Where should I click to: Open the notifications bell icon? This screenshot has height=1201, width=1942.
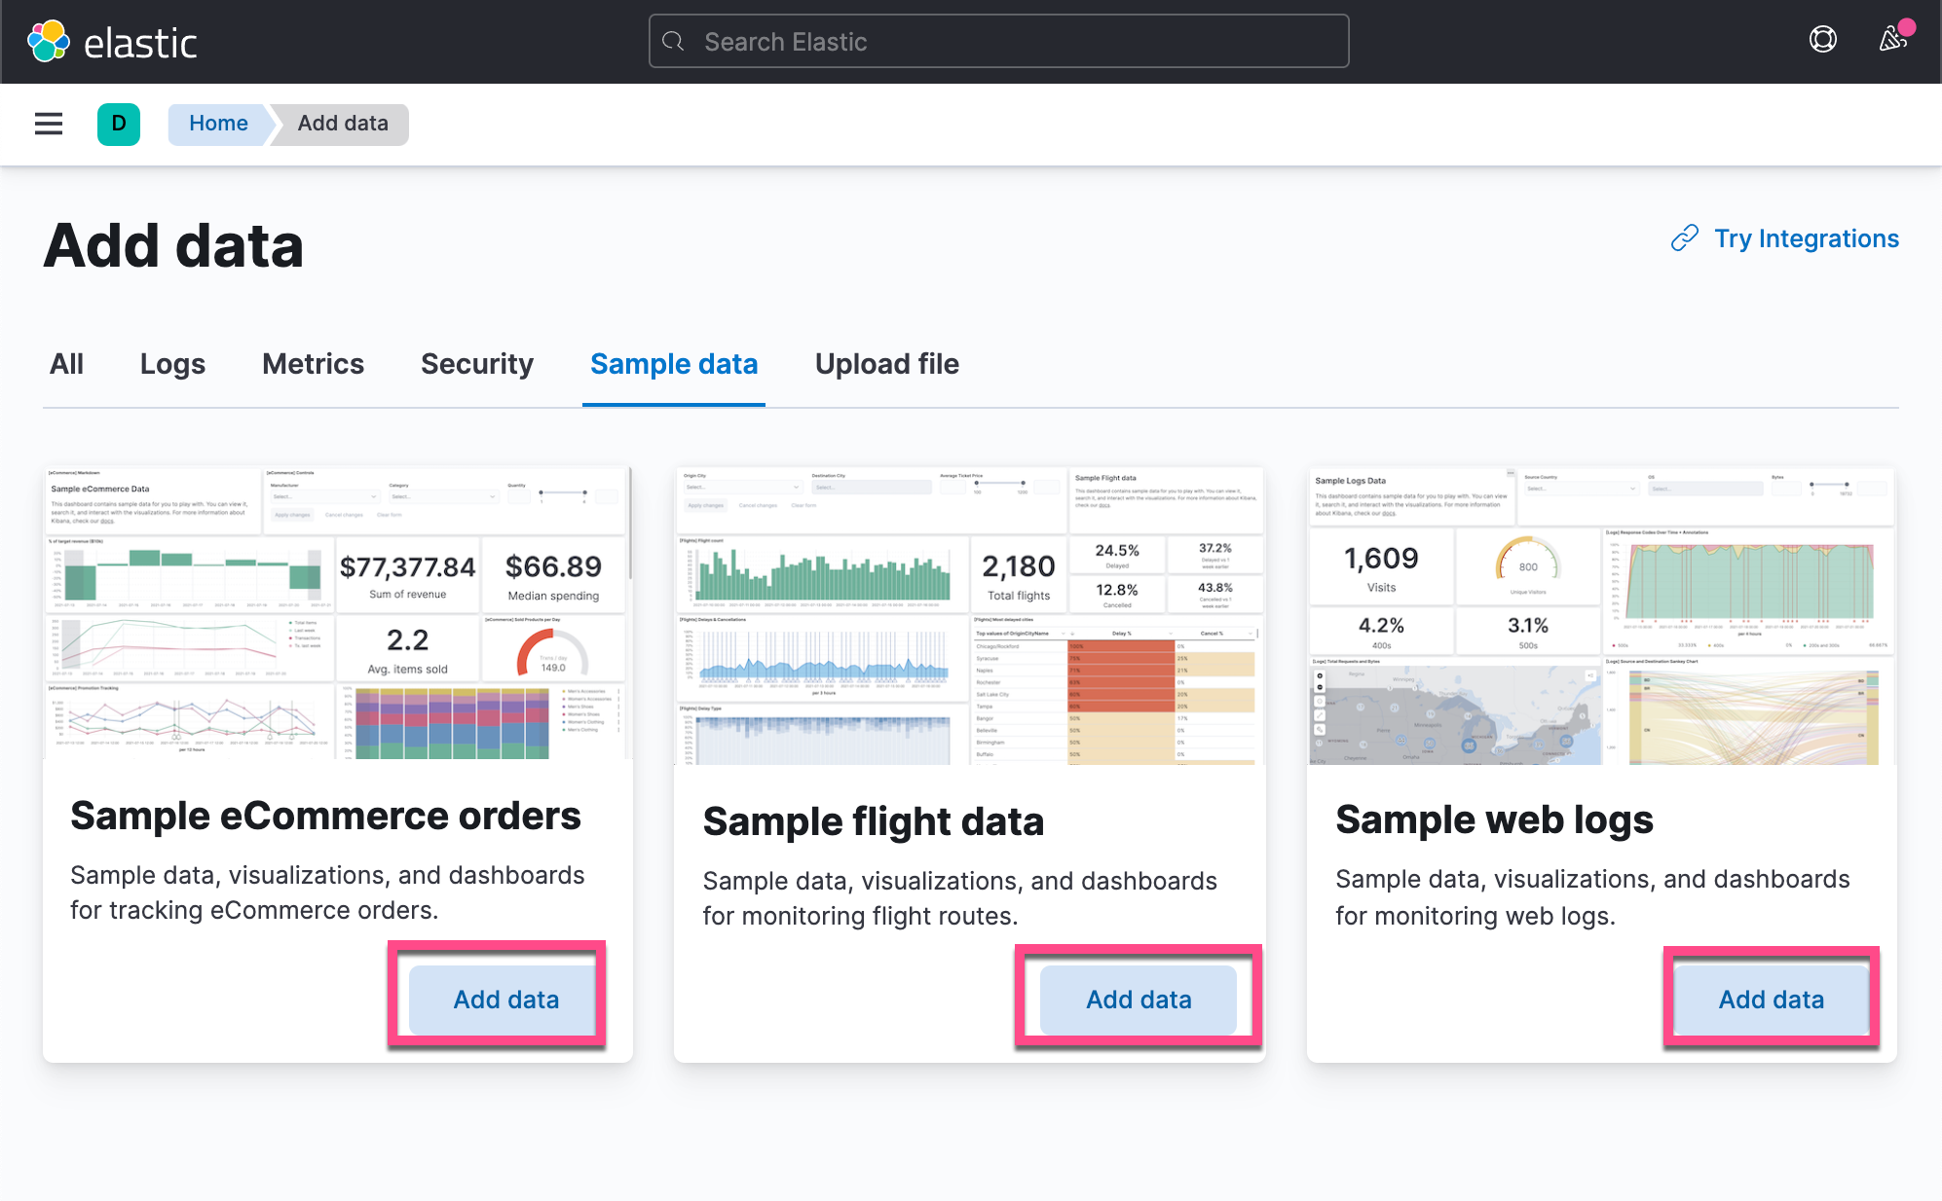(x=1889, y=40)
